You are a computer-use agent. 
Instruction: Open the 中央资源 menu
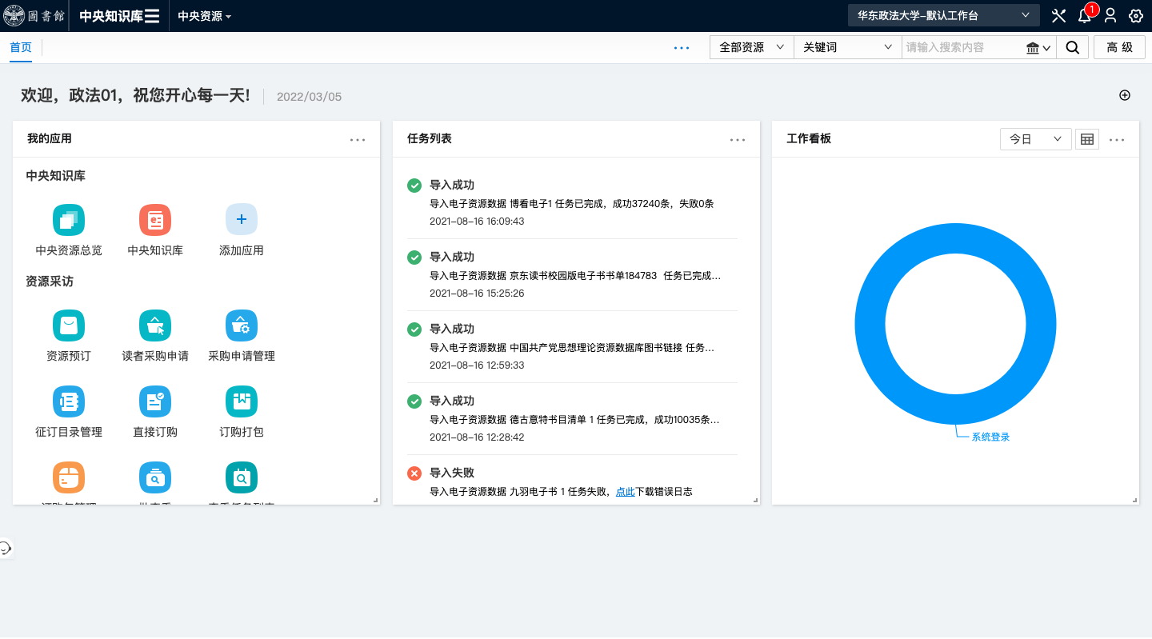(x=204, y=16)
